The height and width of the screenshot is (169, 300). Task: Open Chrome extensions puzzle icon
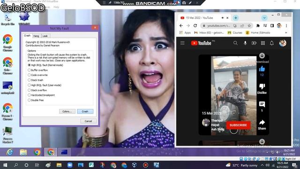tap(258, 25)
